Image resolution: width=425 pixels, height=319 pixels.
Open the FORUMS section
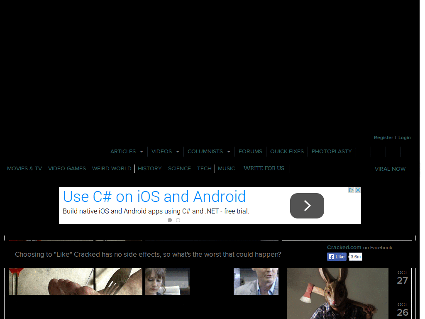(251, 152)
